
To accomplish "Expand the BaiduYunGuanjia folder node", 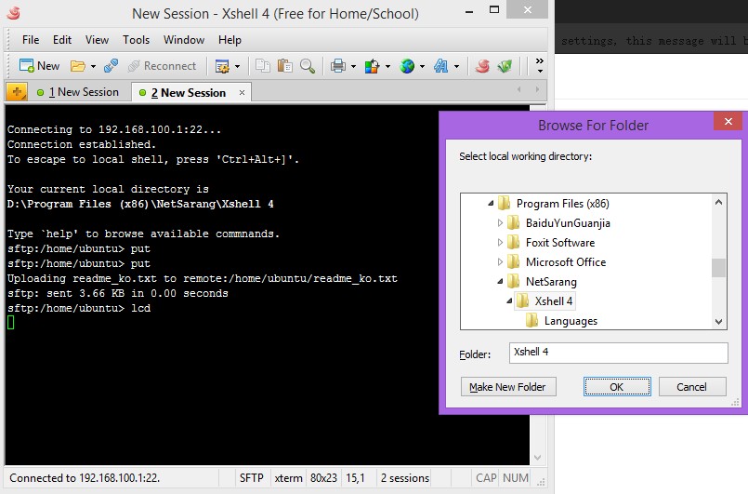I will 500,222.
